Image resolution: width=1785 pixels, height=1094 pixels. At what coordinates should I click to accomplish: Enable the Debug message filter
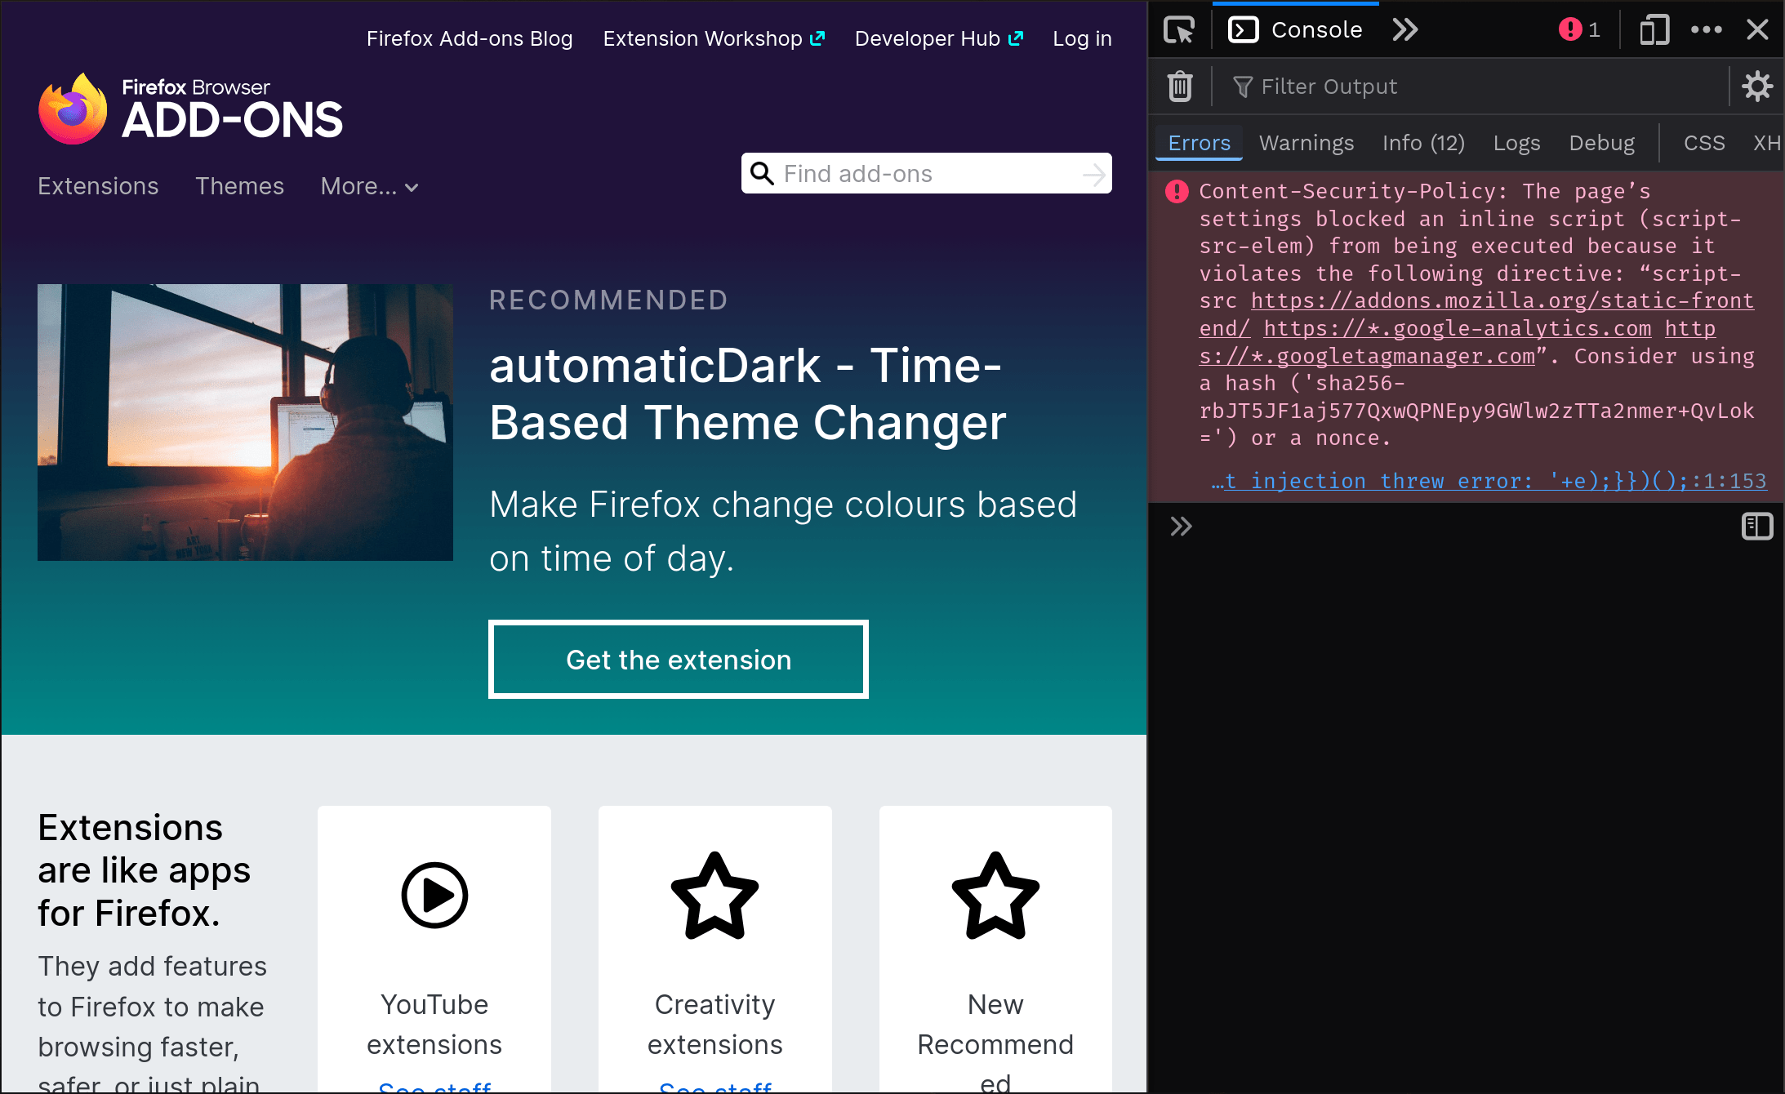(x=1601, y=142)
